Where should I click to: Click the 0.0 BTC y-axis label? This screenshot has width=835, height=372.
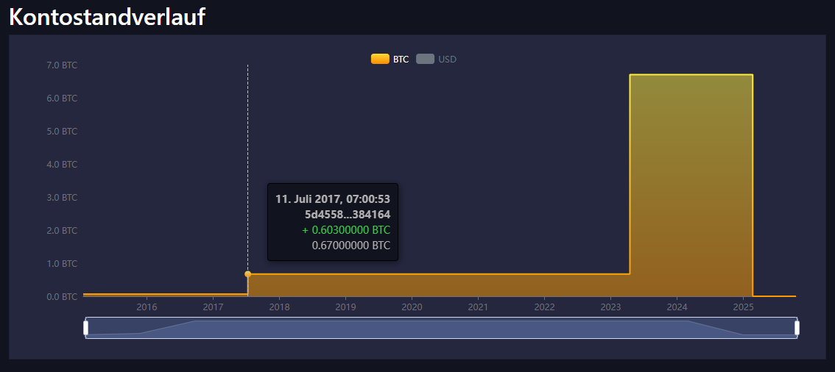click(x=62, y=297)
